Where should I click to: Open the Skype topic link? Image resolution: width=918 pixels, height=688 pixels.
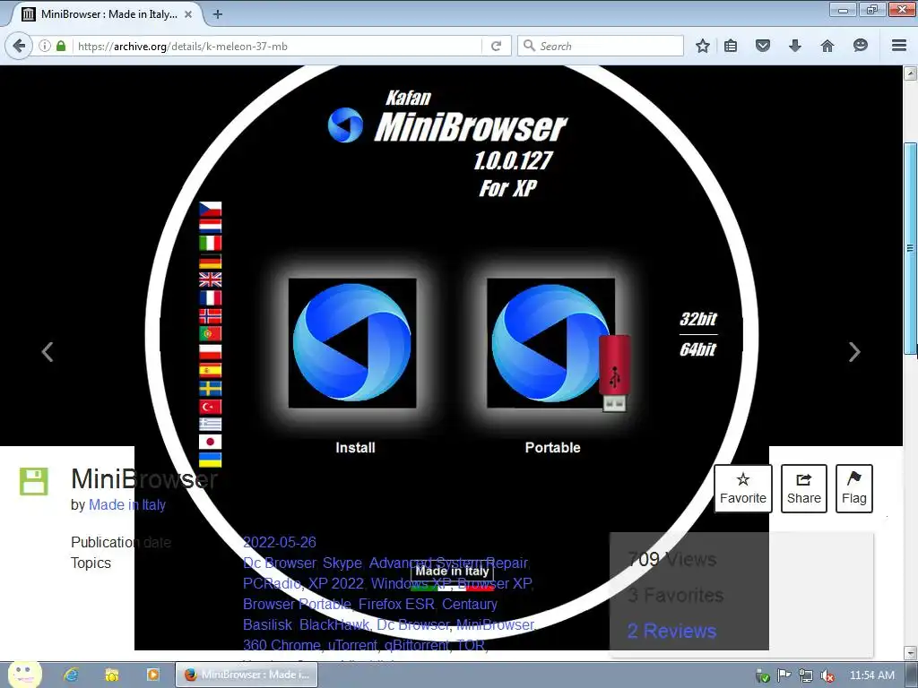(x=342, y=563)
